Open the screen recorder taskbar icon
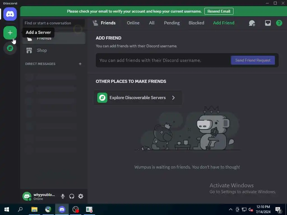 tap(76, 209)
